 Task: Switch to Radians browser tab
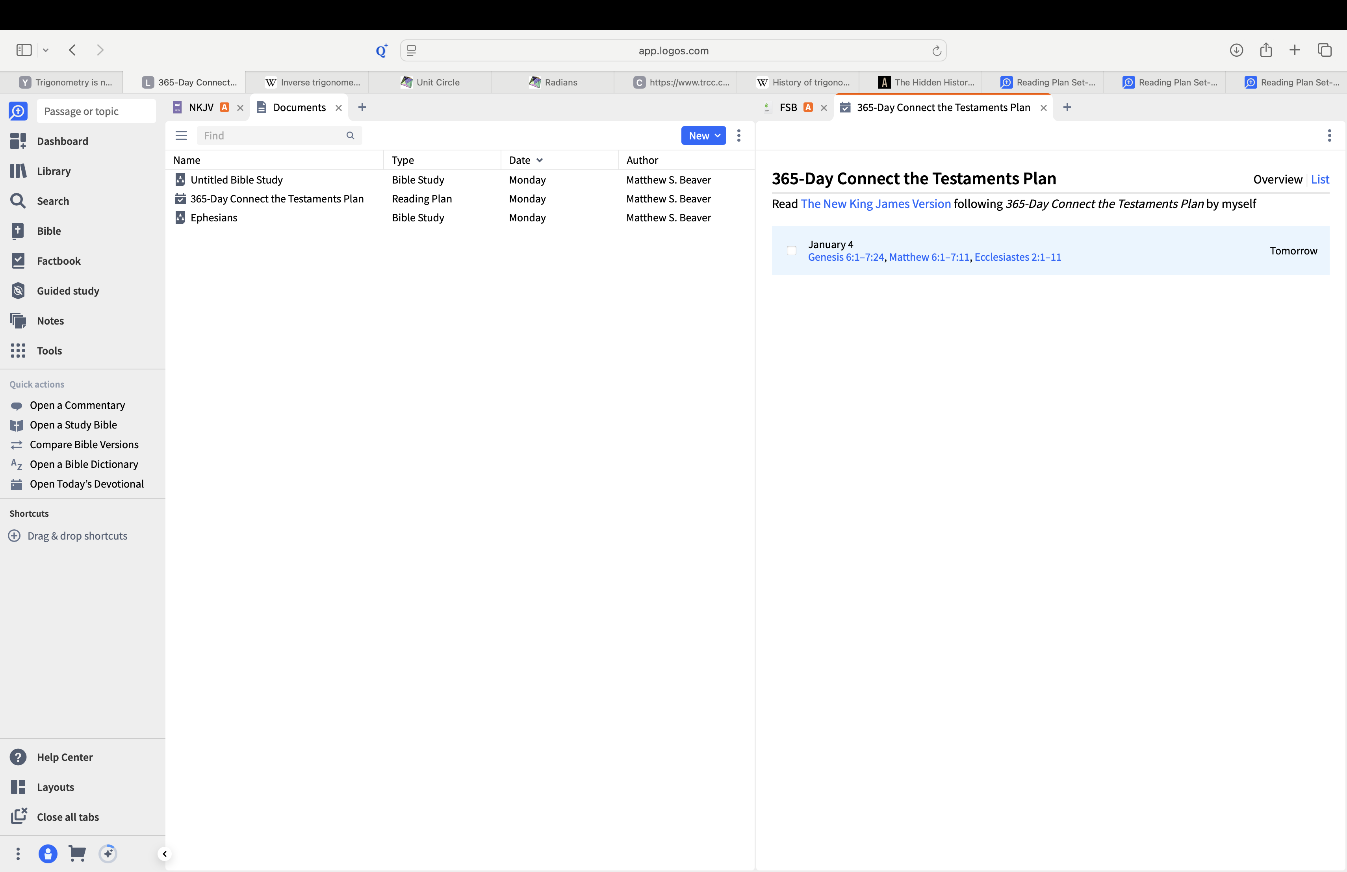553,82
